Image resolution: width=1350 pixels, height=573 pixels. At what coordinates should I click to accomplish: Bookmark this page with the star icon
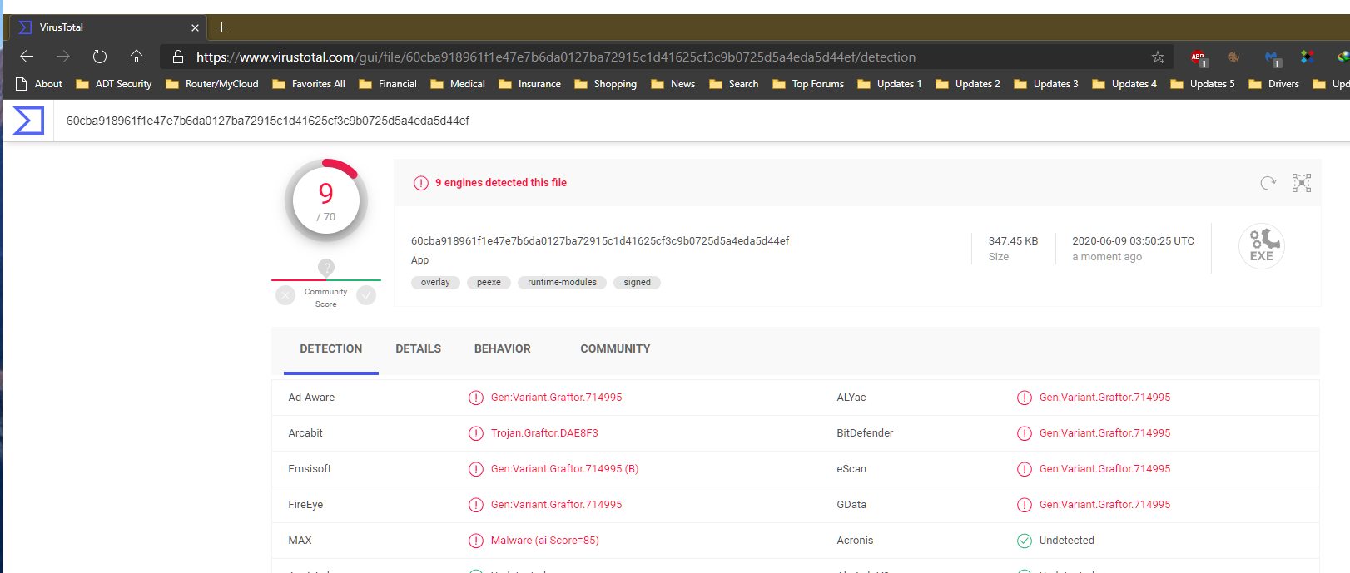point(1158,57)
